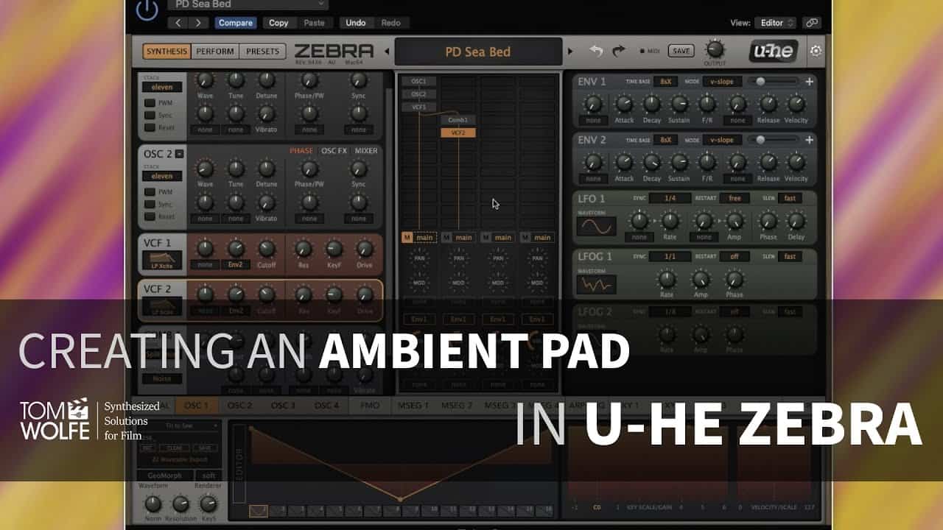This screenshot has height=530, width=943.
Task: Redo with the curved right arrow icon
Action: (x=619, y=51)
